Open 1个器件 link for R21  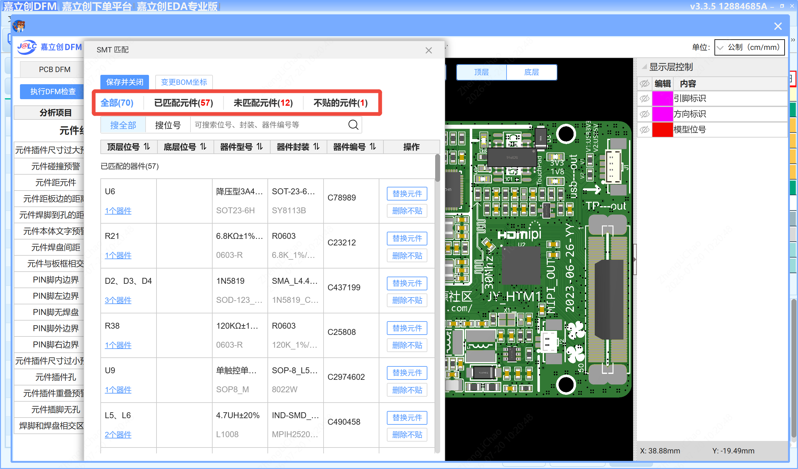coord(118,256)
